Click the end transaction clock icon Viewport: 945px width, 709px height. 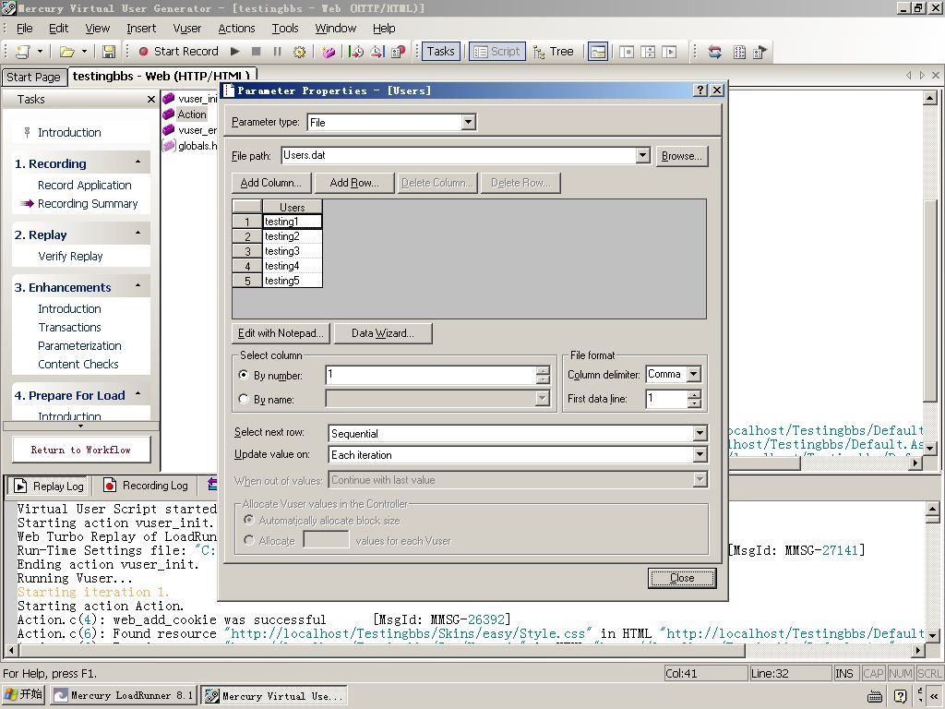pos(377,52)
